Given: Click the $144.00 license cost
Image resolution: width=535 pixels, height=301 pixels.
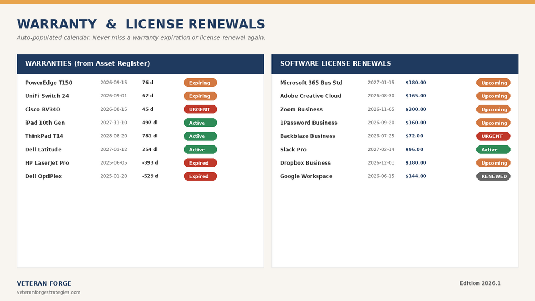Looking at the screenshot, I should coord(416,176).
